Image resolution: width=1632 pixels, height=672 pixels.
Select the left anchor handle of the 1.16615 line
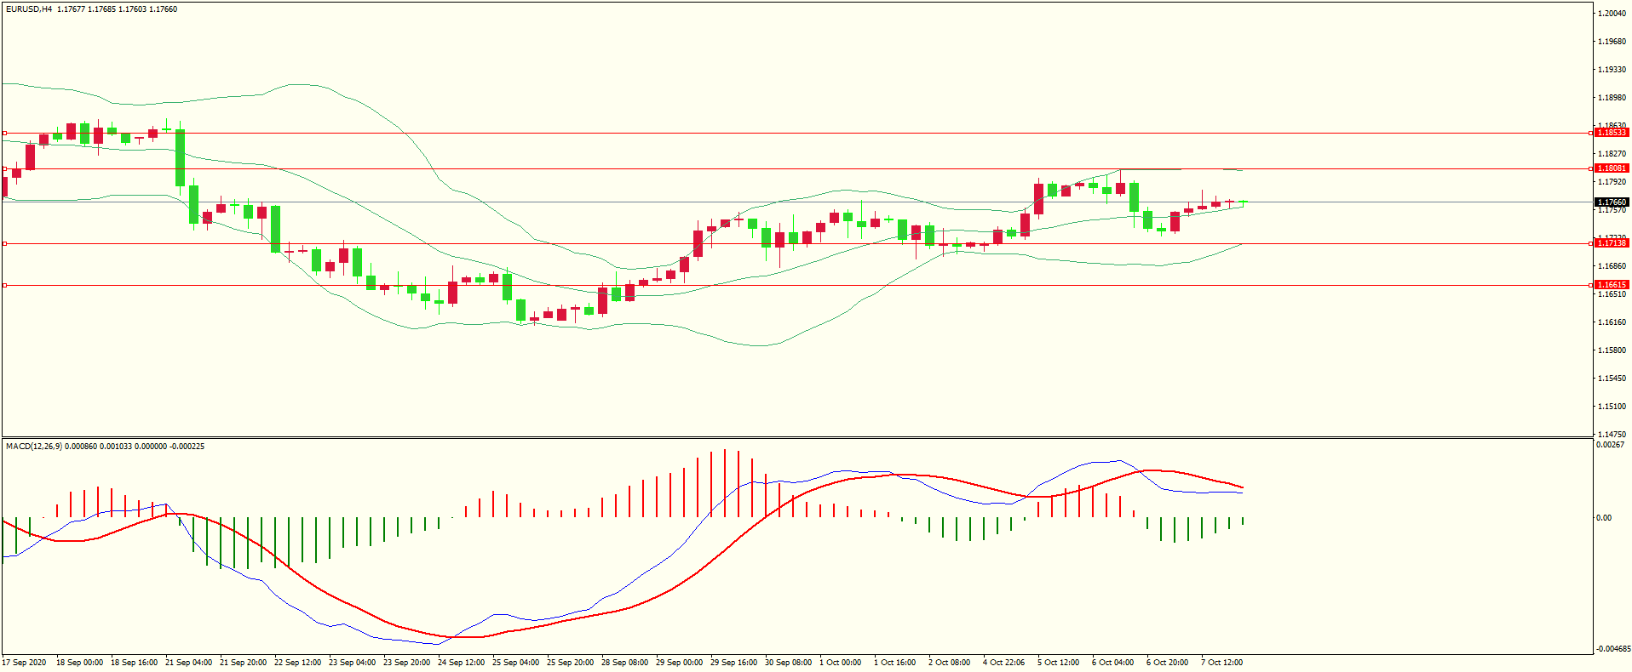point(4,285)
